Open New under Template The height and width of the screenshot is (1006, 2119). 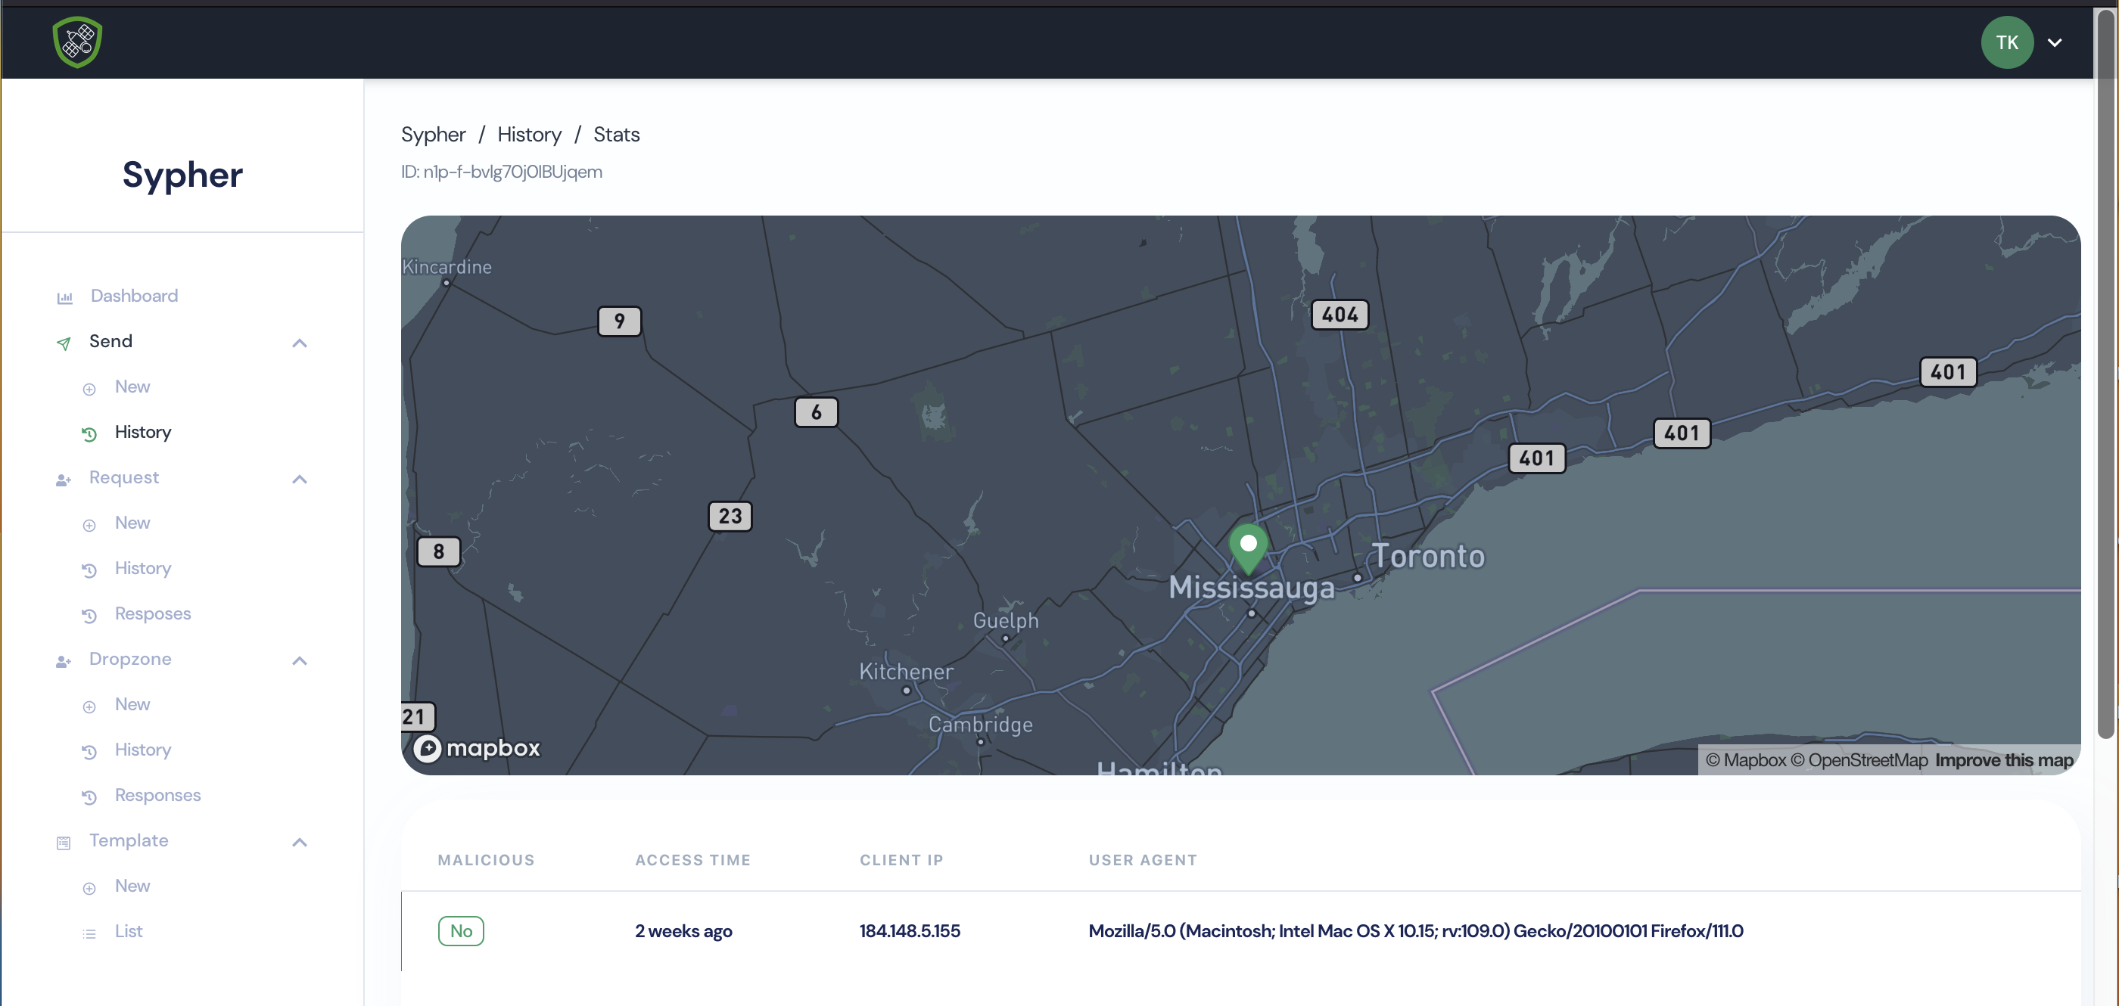[x=132, y=886]
